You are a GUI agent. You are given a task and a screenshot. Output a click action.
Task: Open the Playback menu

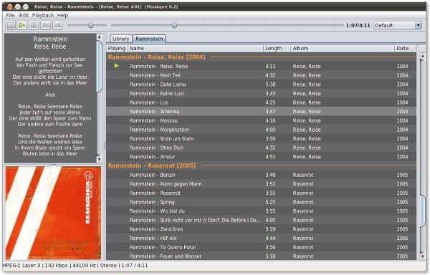tap(43, 15)
